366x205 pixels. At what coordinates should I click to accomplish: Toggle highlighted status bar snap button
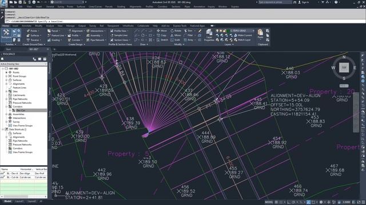click(x=309, y=202)
